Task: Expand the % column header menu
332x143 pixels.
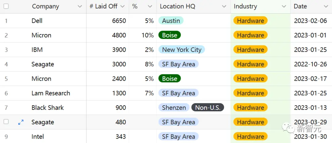Action: [x=150, y=6]
